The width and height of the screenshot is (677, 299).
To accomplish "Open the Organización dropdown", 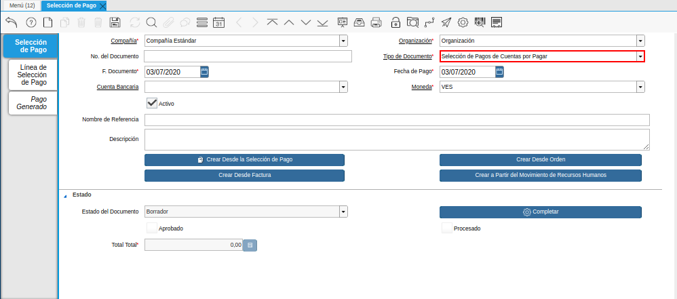I will pos(640,41).
